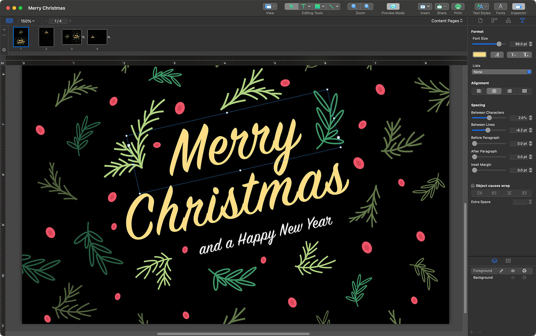Open the 150% zoom level dropdown
Viewport: 536px width, 336px height.
point(28,21)
